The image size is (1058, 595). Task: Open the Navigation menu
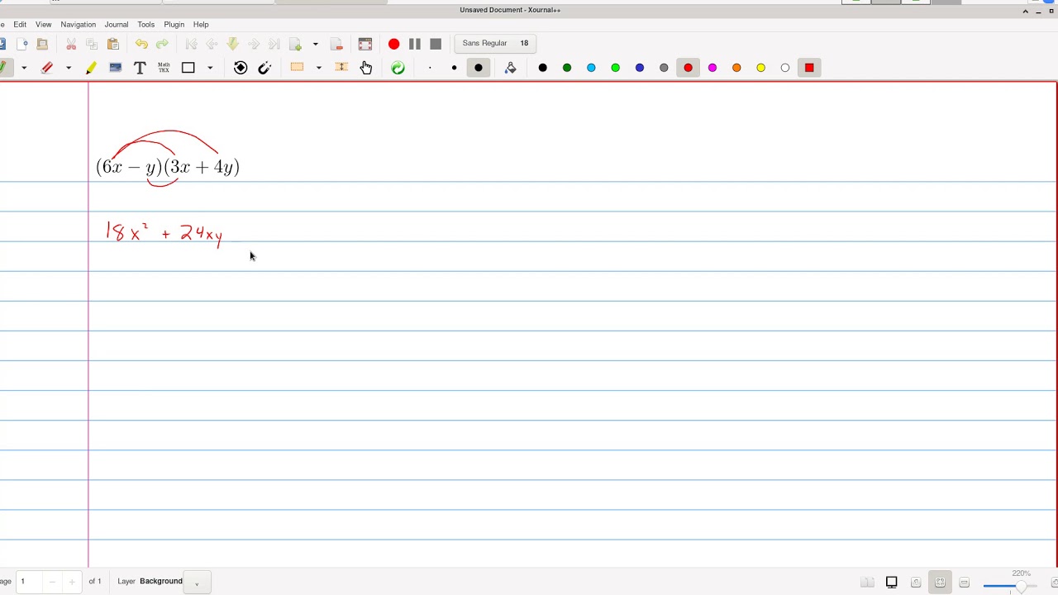78,25
